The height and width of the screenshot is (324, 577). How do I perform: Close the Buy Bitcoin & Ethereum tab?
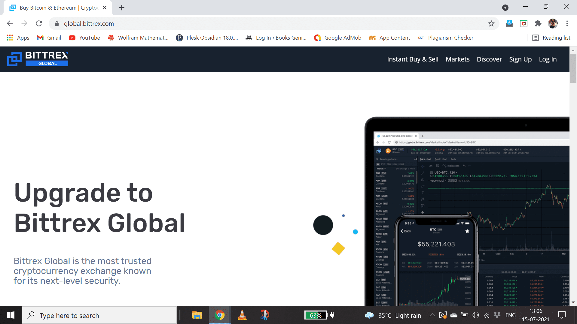coord(105,8)
